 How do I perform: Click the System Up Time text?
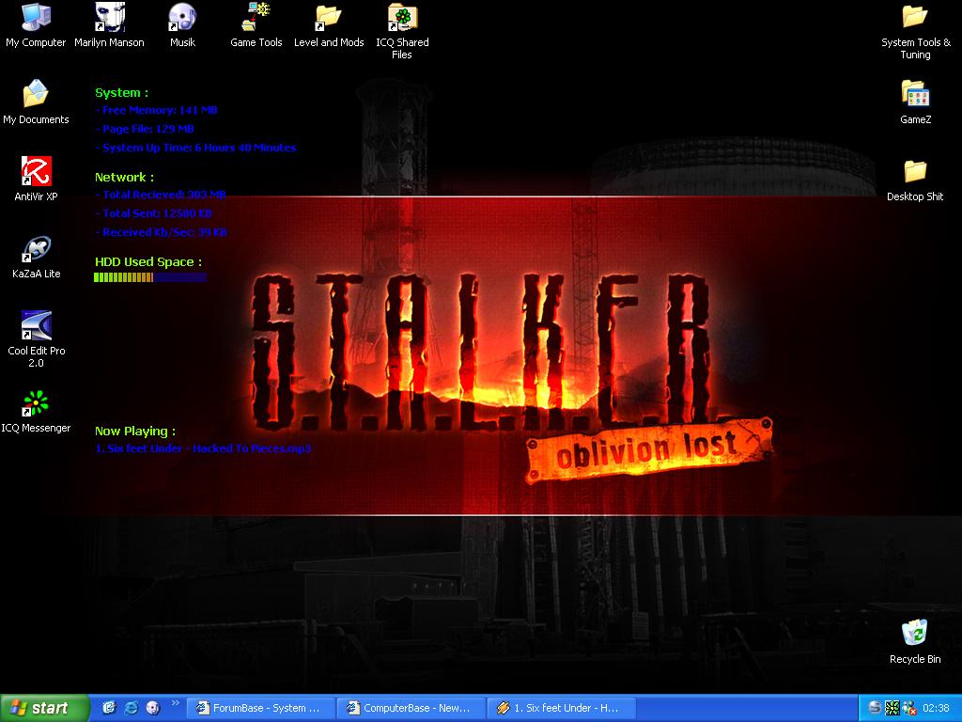[195, 148]
